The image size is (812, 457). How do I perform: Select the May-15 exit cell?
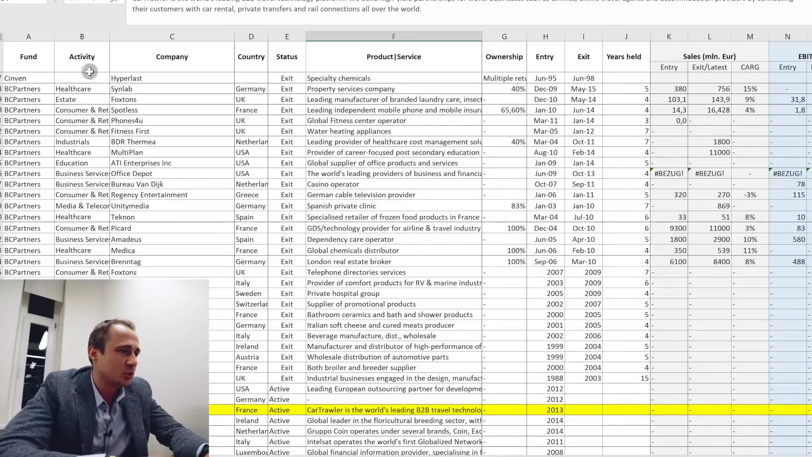[584, 88]
